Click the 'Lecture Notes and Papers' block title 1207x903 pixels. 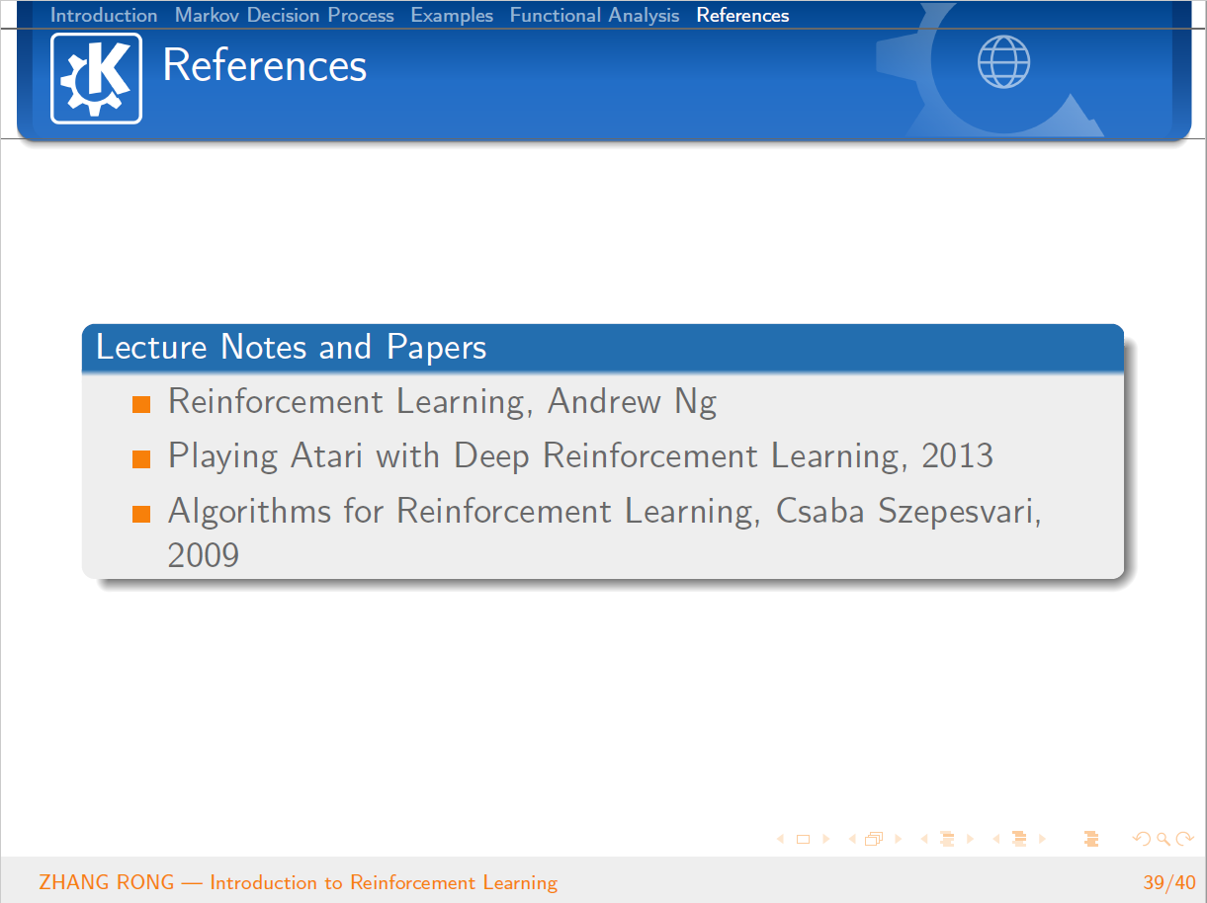tap(291, 348)
